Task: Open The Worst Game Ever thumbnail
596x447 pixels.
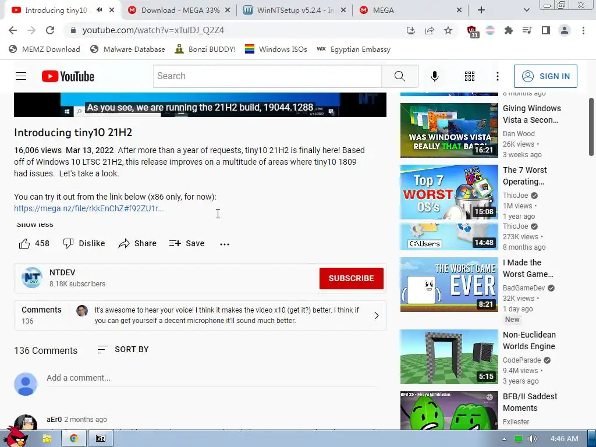Action: [x=449, y=285]
